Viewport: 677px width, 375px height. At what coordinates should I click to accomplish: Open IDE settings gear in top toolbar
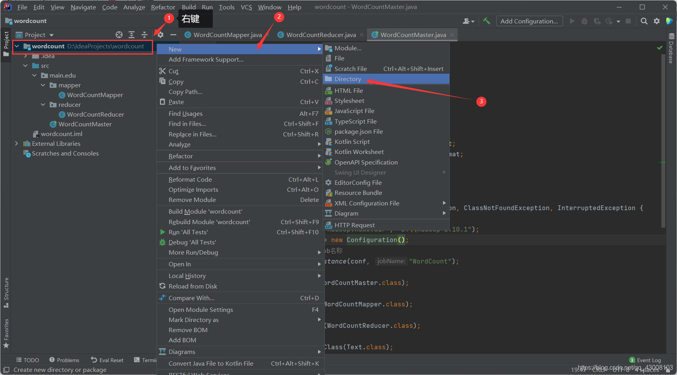657,21
